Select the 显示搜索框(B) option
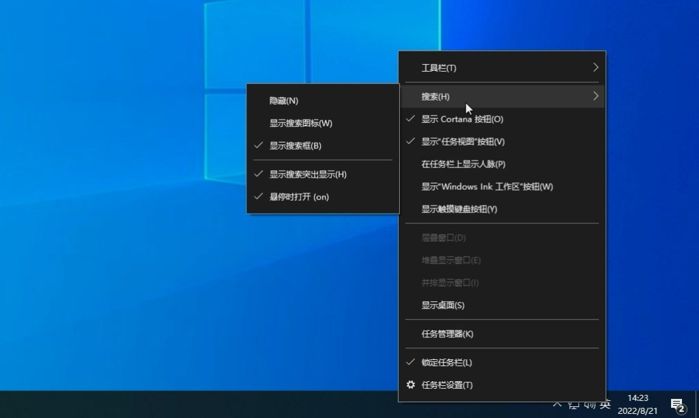This screenshot has height=418, width=699. coord(295,146)
